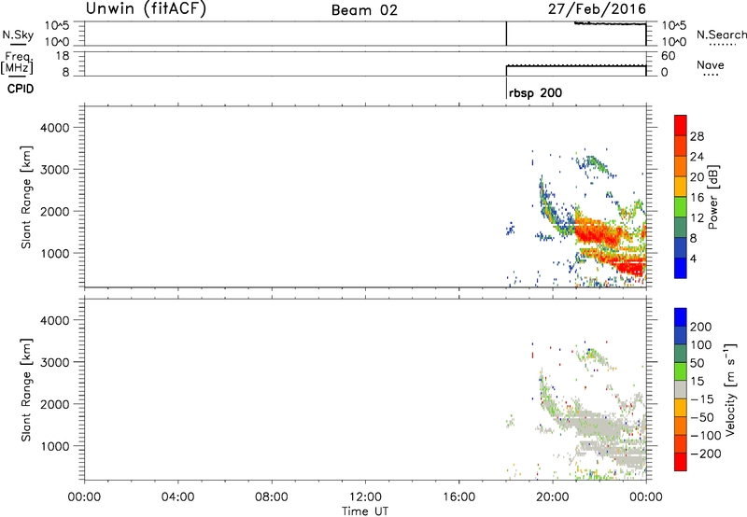Click the date '27/Feb/2016'
Screen dimensions: 747x517
597,8
